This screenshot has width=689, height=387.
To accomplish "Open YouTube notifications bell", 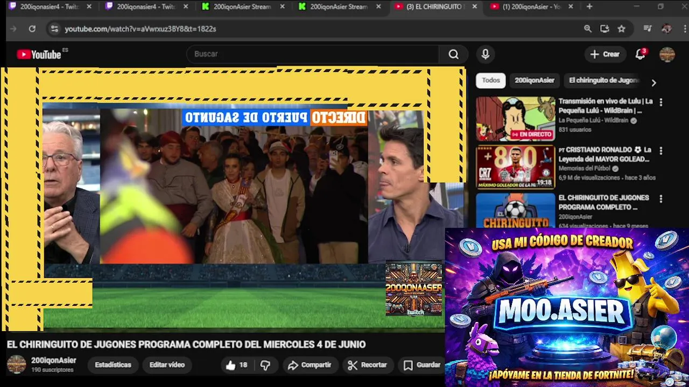I will [x=641, y=54].
